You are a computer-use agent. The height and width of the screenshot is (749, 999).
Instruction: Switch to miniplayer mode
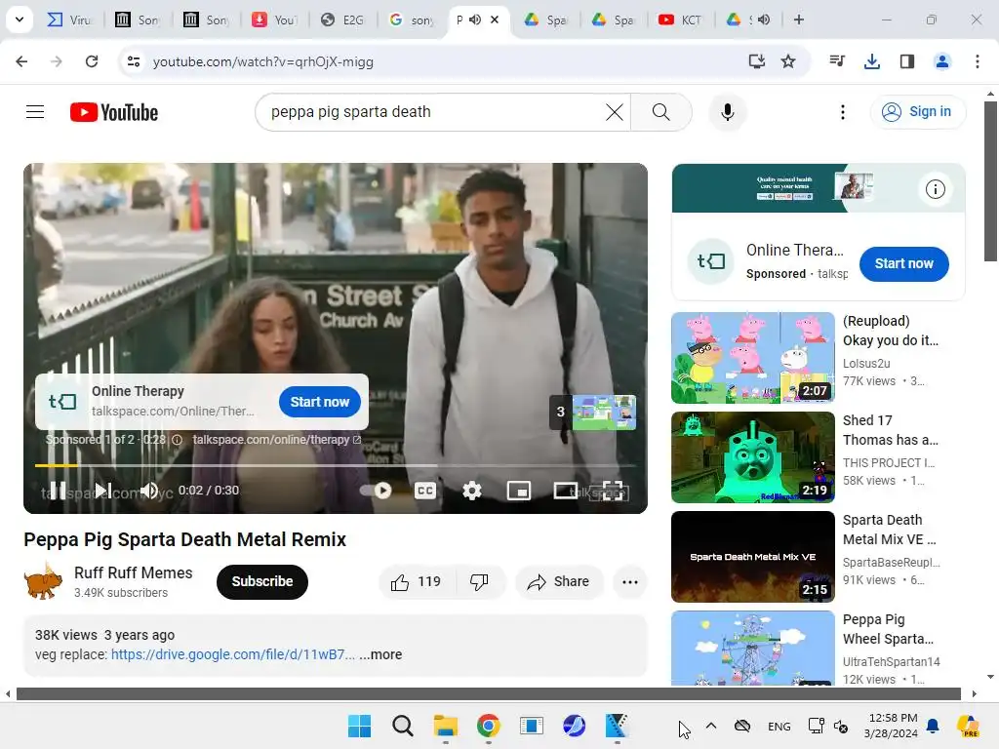519,491
